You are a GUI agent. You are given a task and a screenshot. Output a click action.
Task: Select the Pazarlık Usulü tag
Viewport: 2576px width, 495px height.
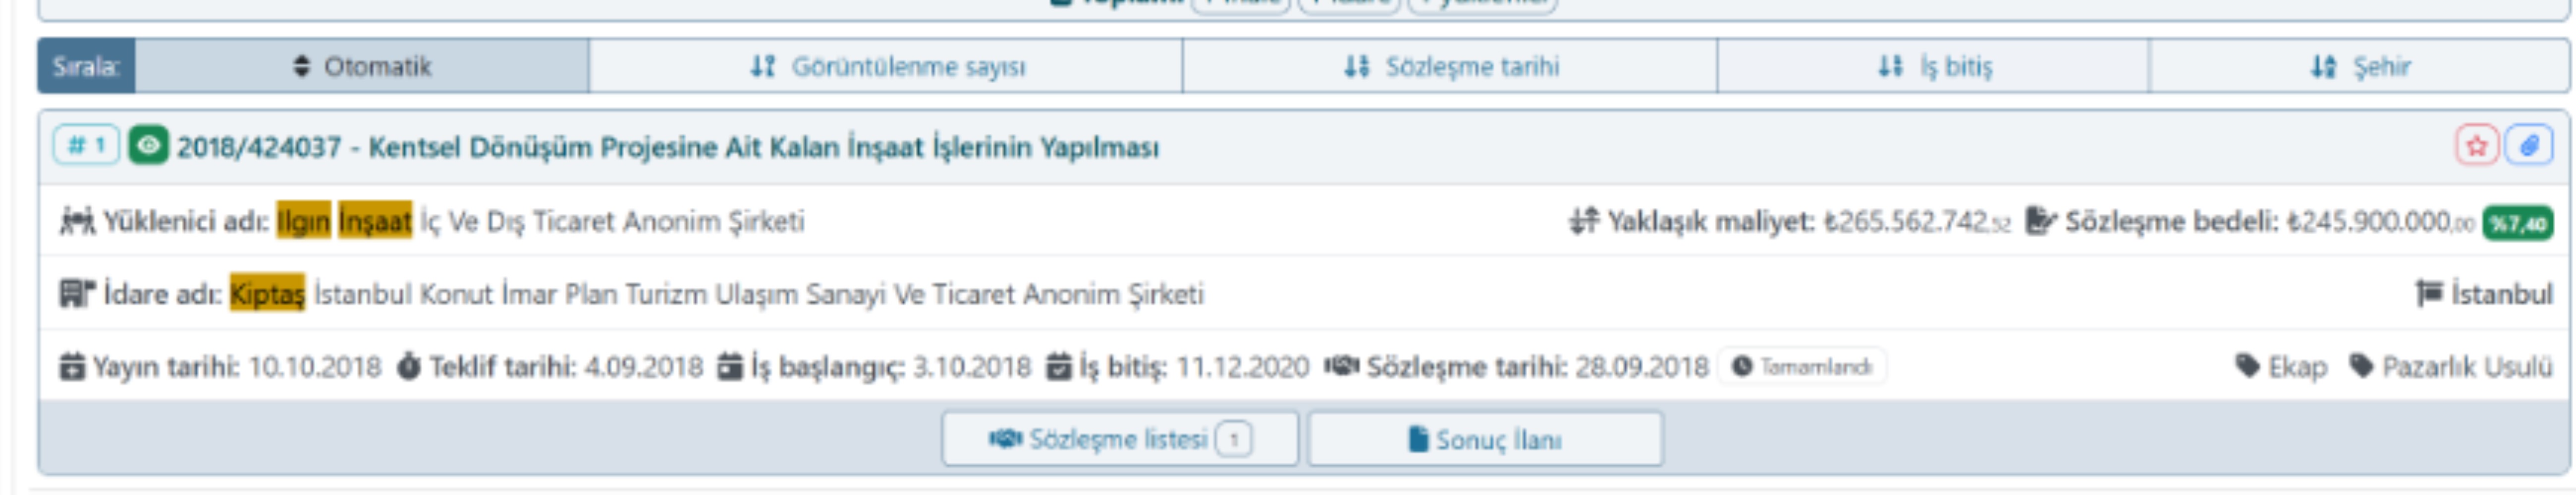click(2467, 367)
